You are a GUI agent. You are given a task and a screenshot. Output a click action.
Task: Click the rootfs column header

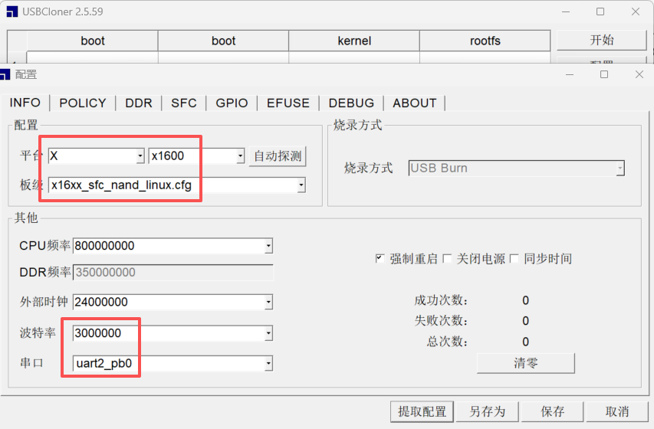click(485, 41)
